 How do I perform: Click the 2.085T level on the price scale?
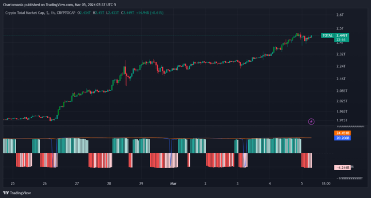342,91
